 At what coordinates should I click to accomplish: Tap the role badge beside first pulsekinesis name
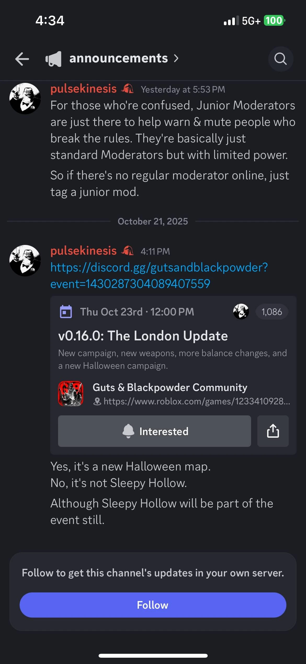pyautogui.click(x=127, y=89)
